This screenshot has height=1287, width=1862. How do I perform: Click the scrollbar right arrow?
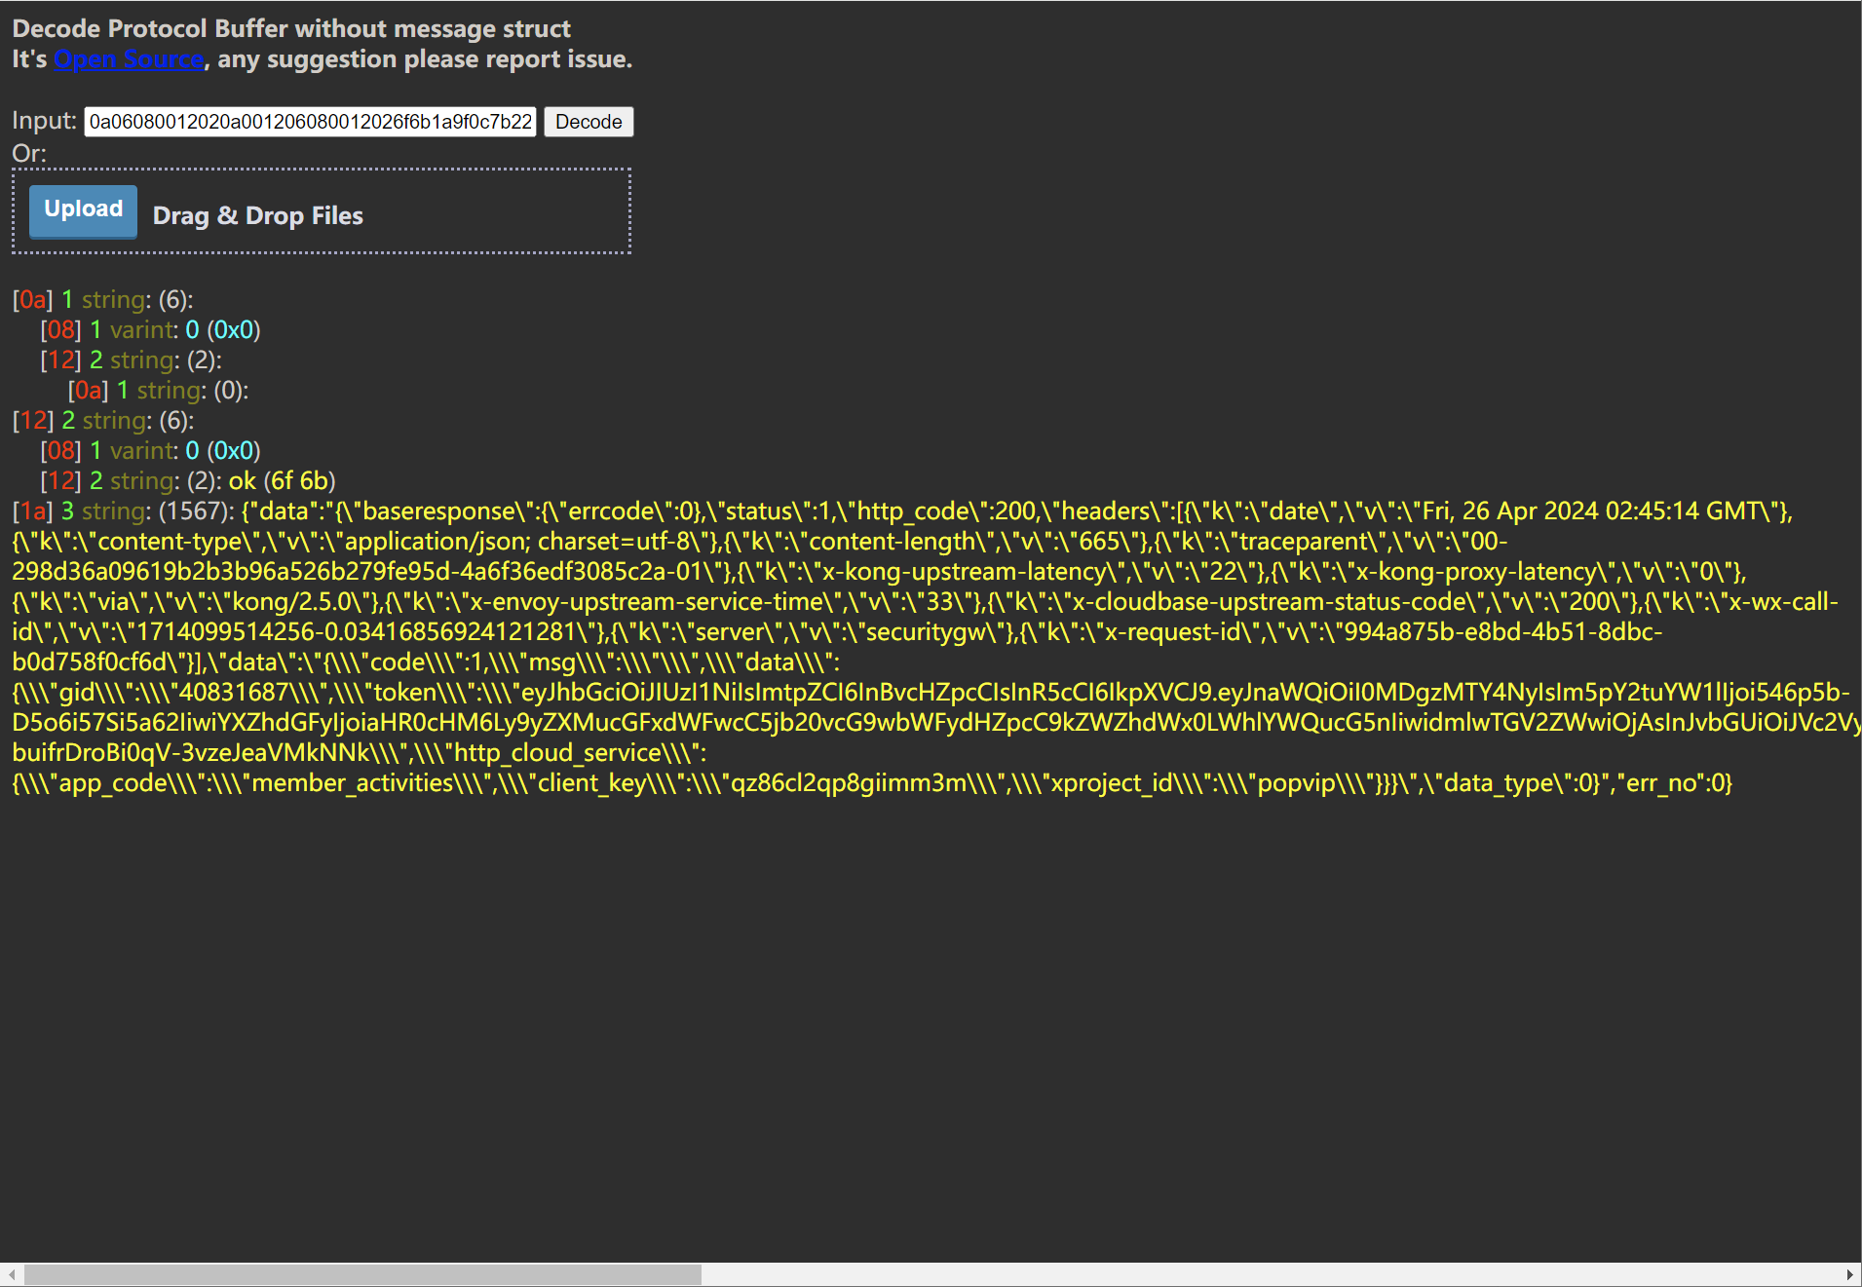1849,1274
